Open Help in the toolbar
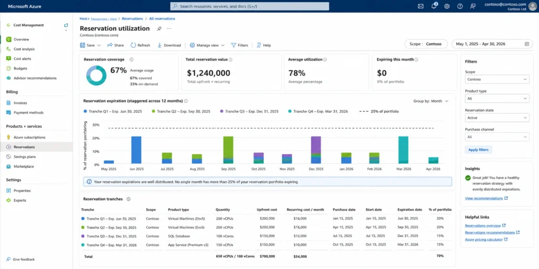This screenshot has height=269, width=539. [264, 45]
